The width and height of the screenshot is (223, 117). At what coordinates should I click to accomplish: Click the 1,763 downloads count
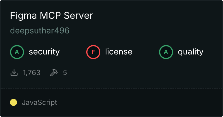point(31,73)
